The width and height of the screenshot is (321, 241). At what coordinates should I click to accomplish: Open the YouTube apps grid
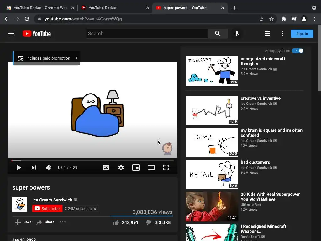(x=267, y=34)
